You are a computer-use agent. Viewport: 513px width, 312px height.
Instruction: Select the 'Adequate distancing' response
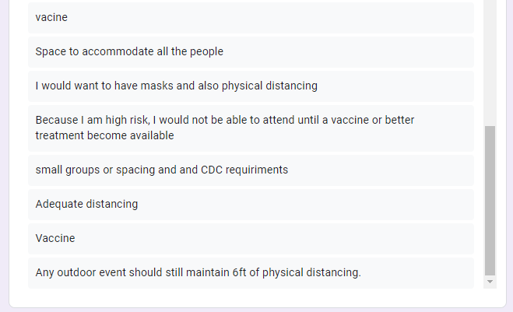(251, 205)
